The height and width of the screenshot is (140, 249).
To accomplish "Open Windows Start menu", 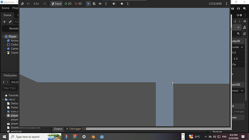I will click(4, 137).
